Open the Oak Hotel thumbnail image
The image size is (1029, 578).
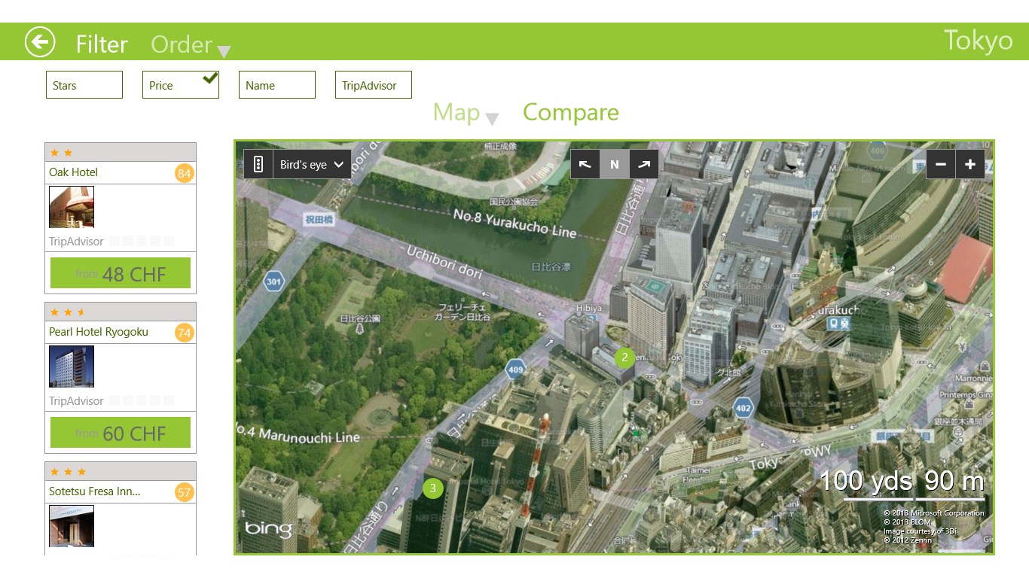tap(72, 207)
